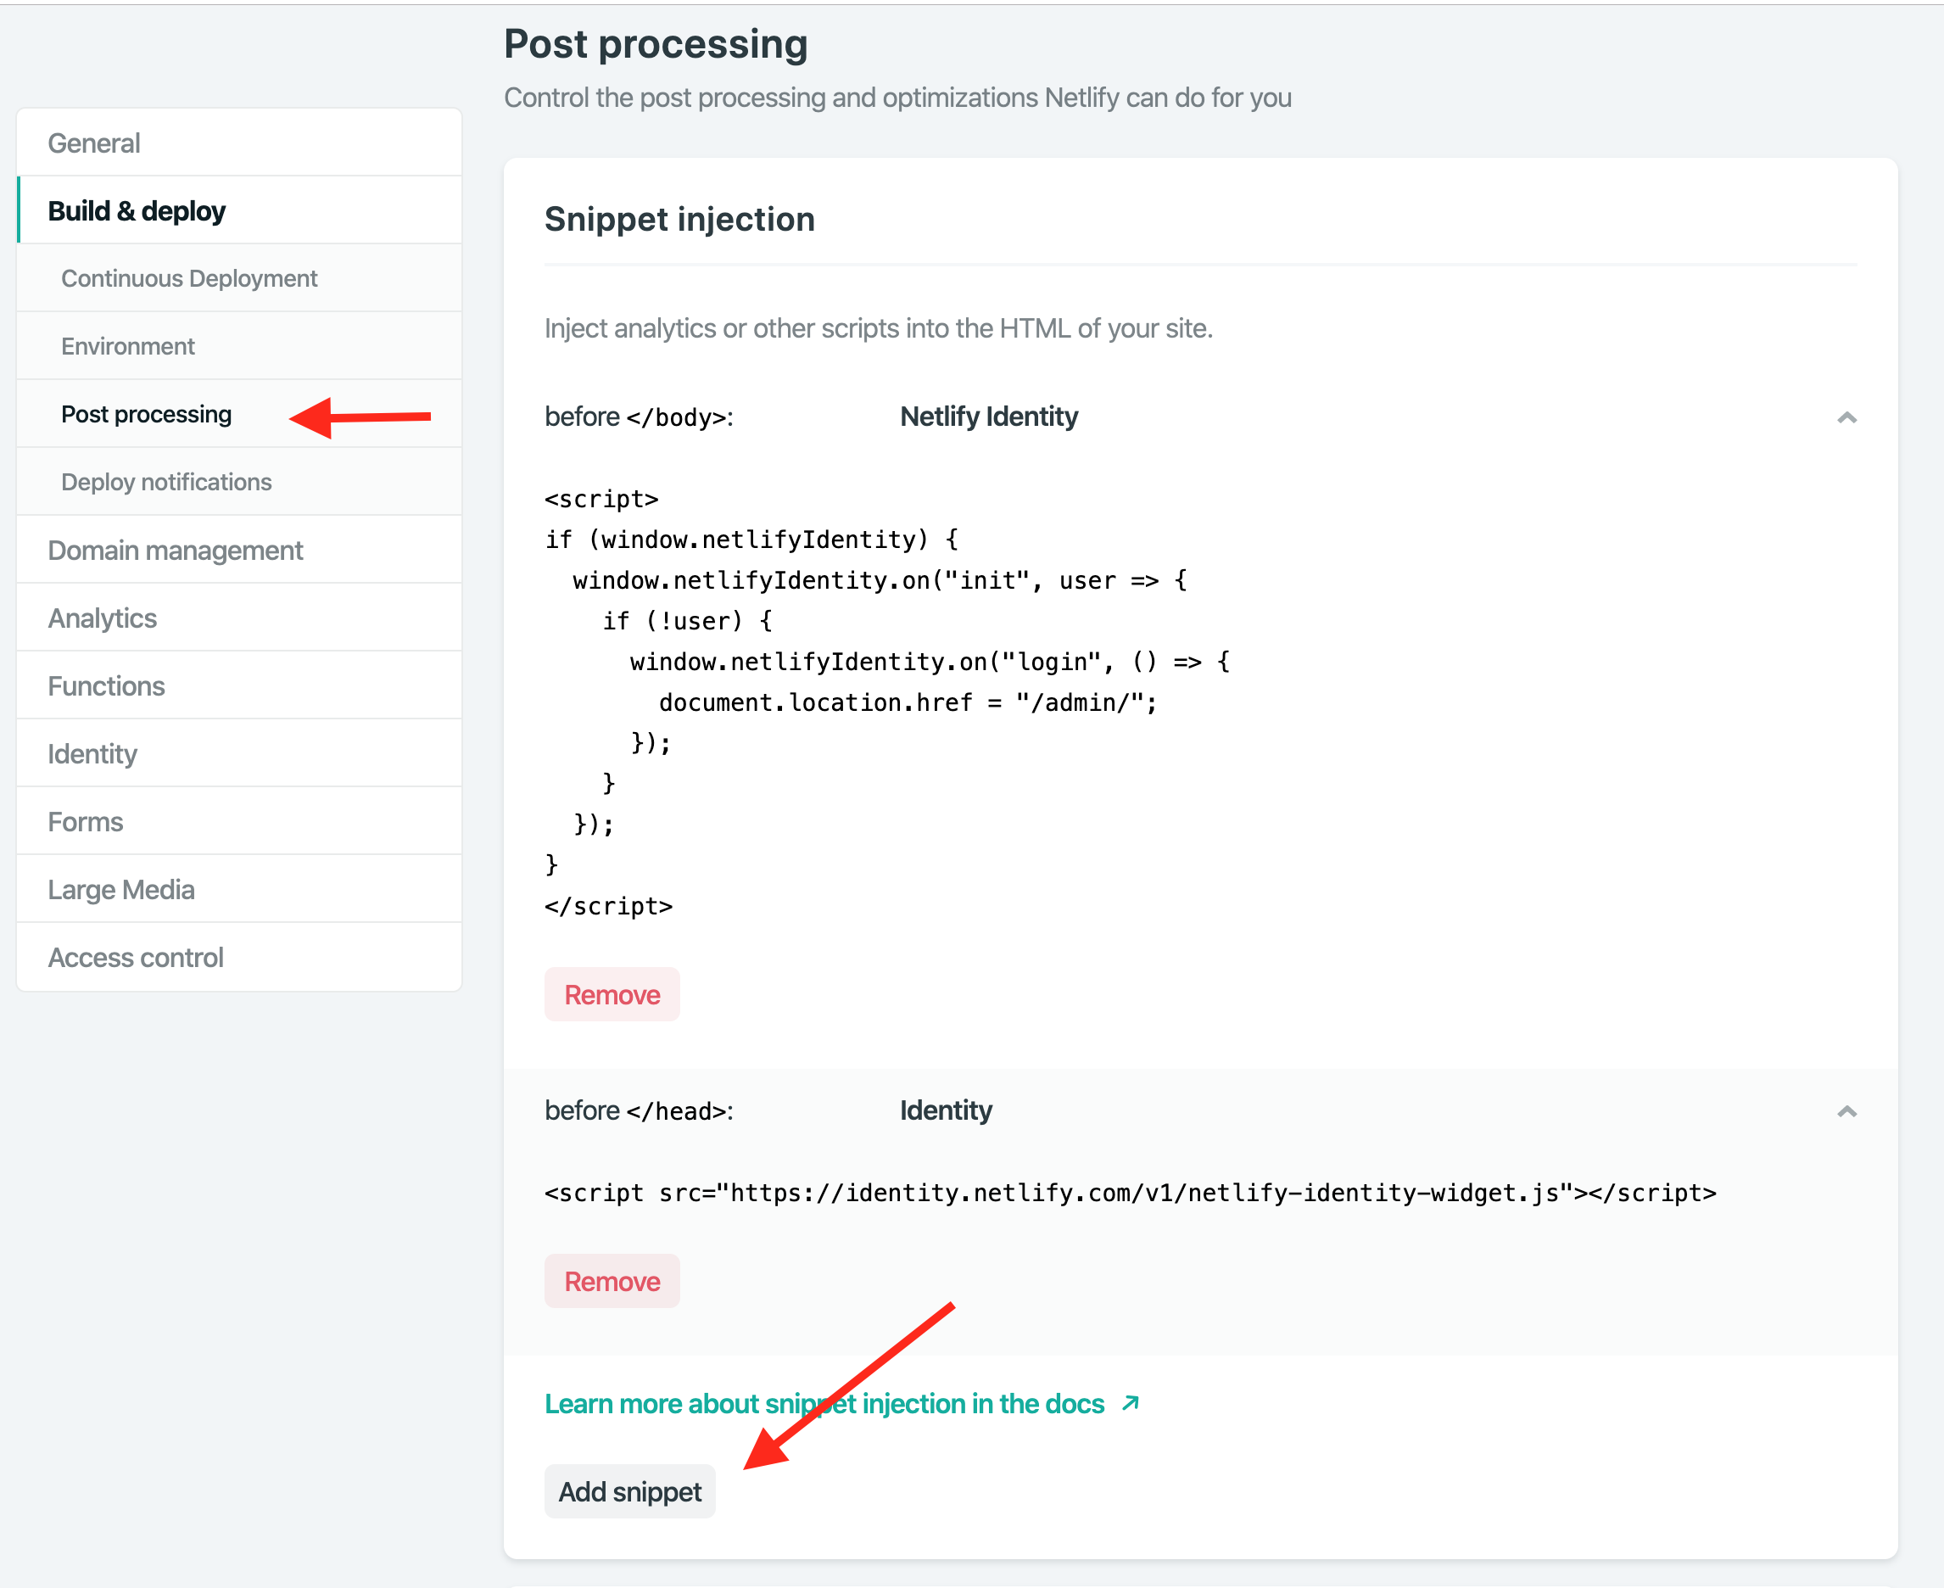Go to Environment settings
Screen dimensions: 1944x1588
238,346
